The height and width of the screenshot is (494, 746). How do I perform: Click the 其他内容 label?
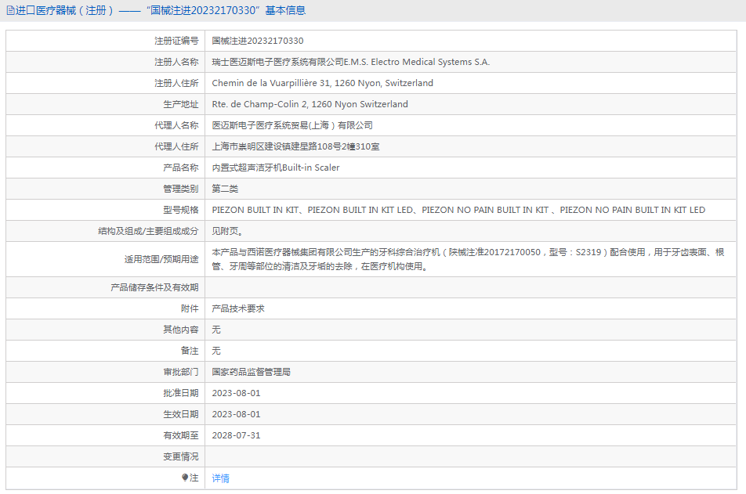(x=181, y=330)
